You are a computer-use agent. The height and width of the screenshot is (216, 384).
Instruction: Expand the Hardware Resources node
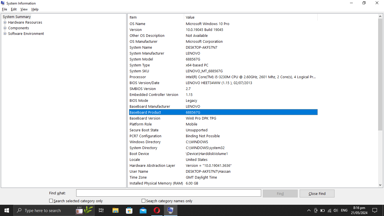point(5,22)
